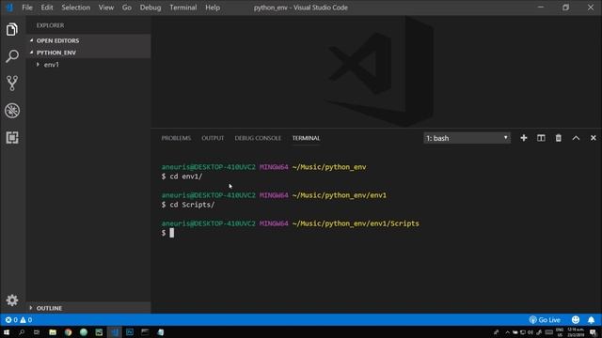Collapse the PYTHON_ENV folder section

(88, 53)
